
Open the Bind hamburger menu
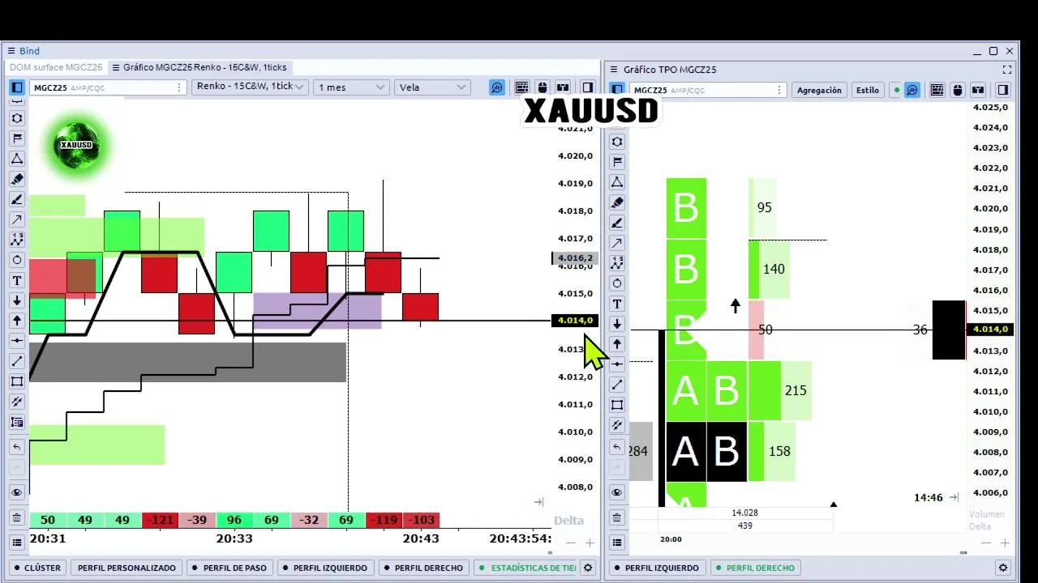tap(11, 51)
